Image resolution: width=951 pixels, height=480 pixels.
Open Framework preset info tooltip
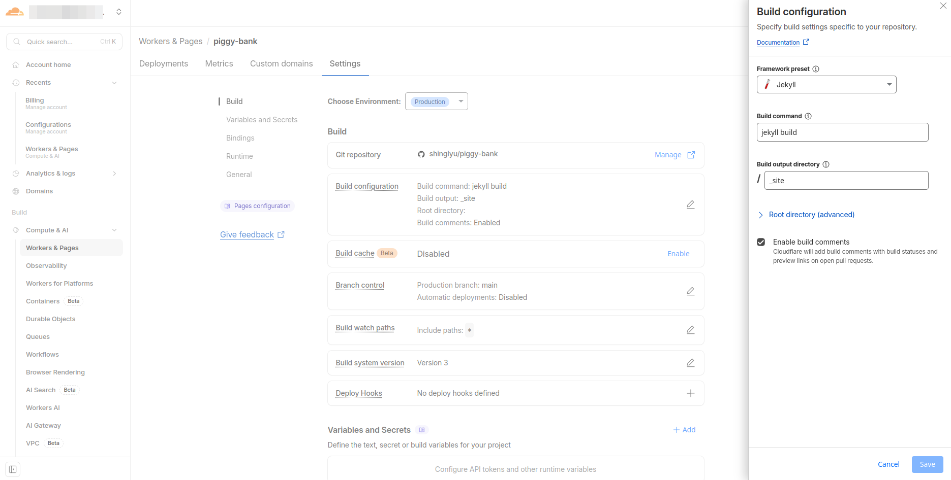coord(816,68)
